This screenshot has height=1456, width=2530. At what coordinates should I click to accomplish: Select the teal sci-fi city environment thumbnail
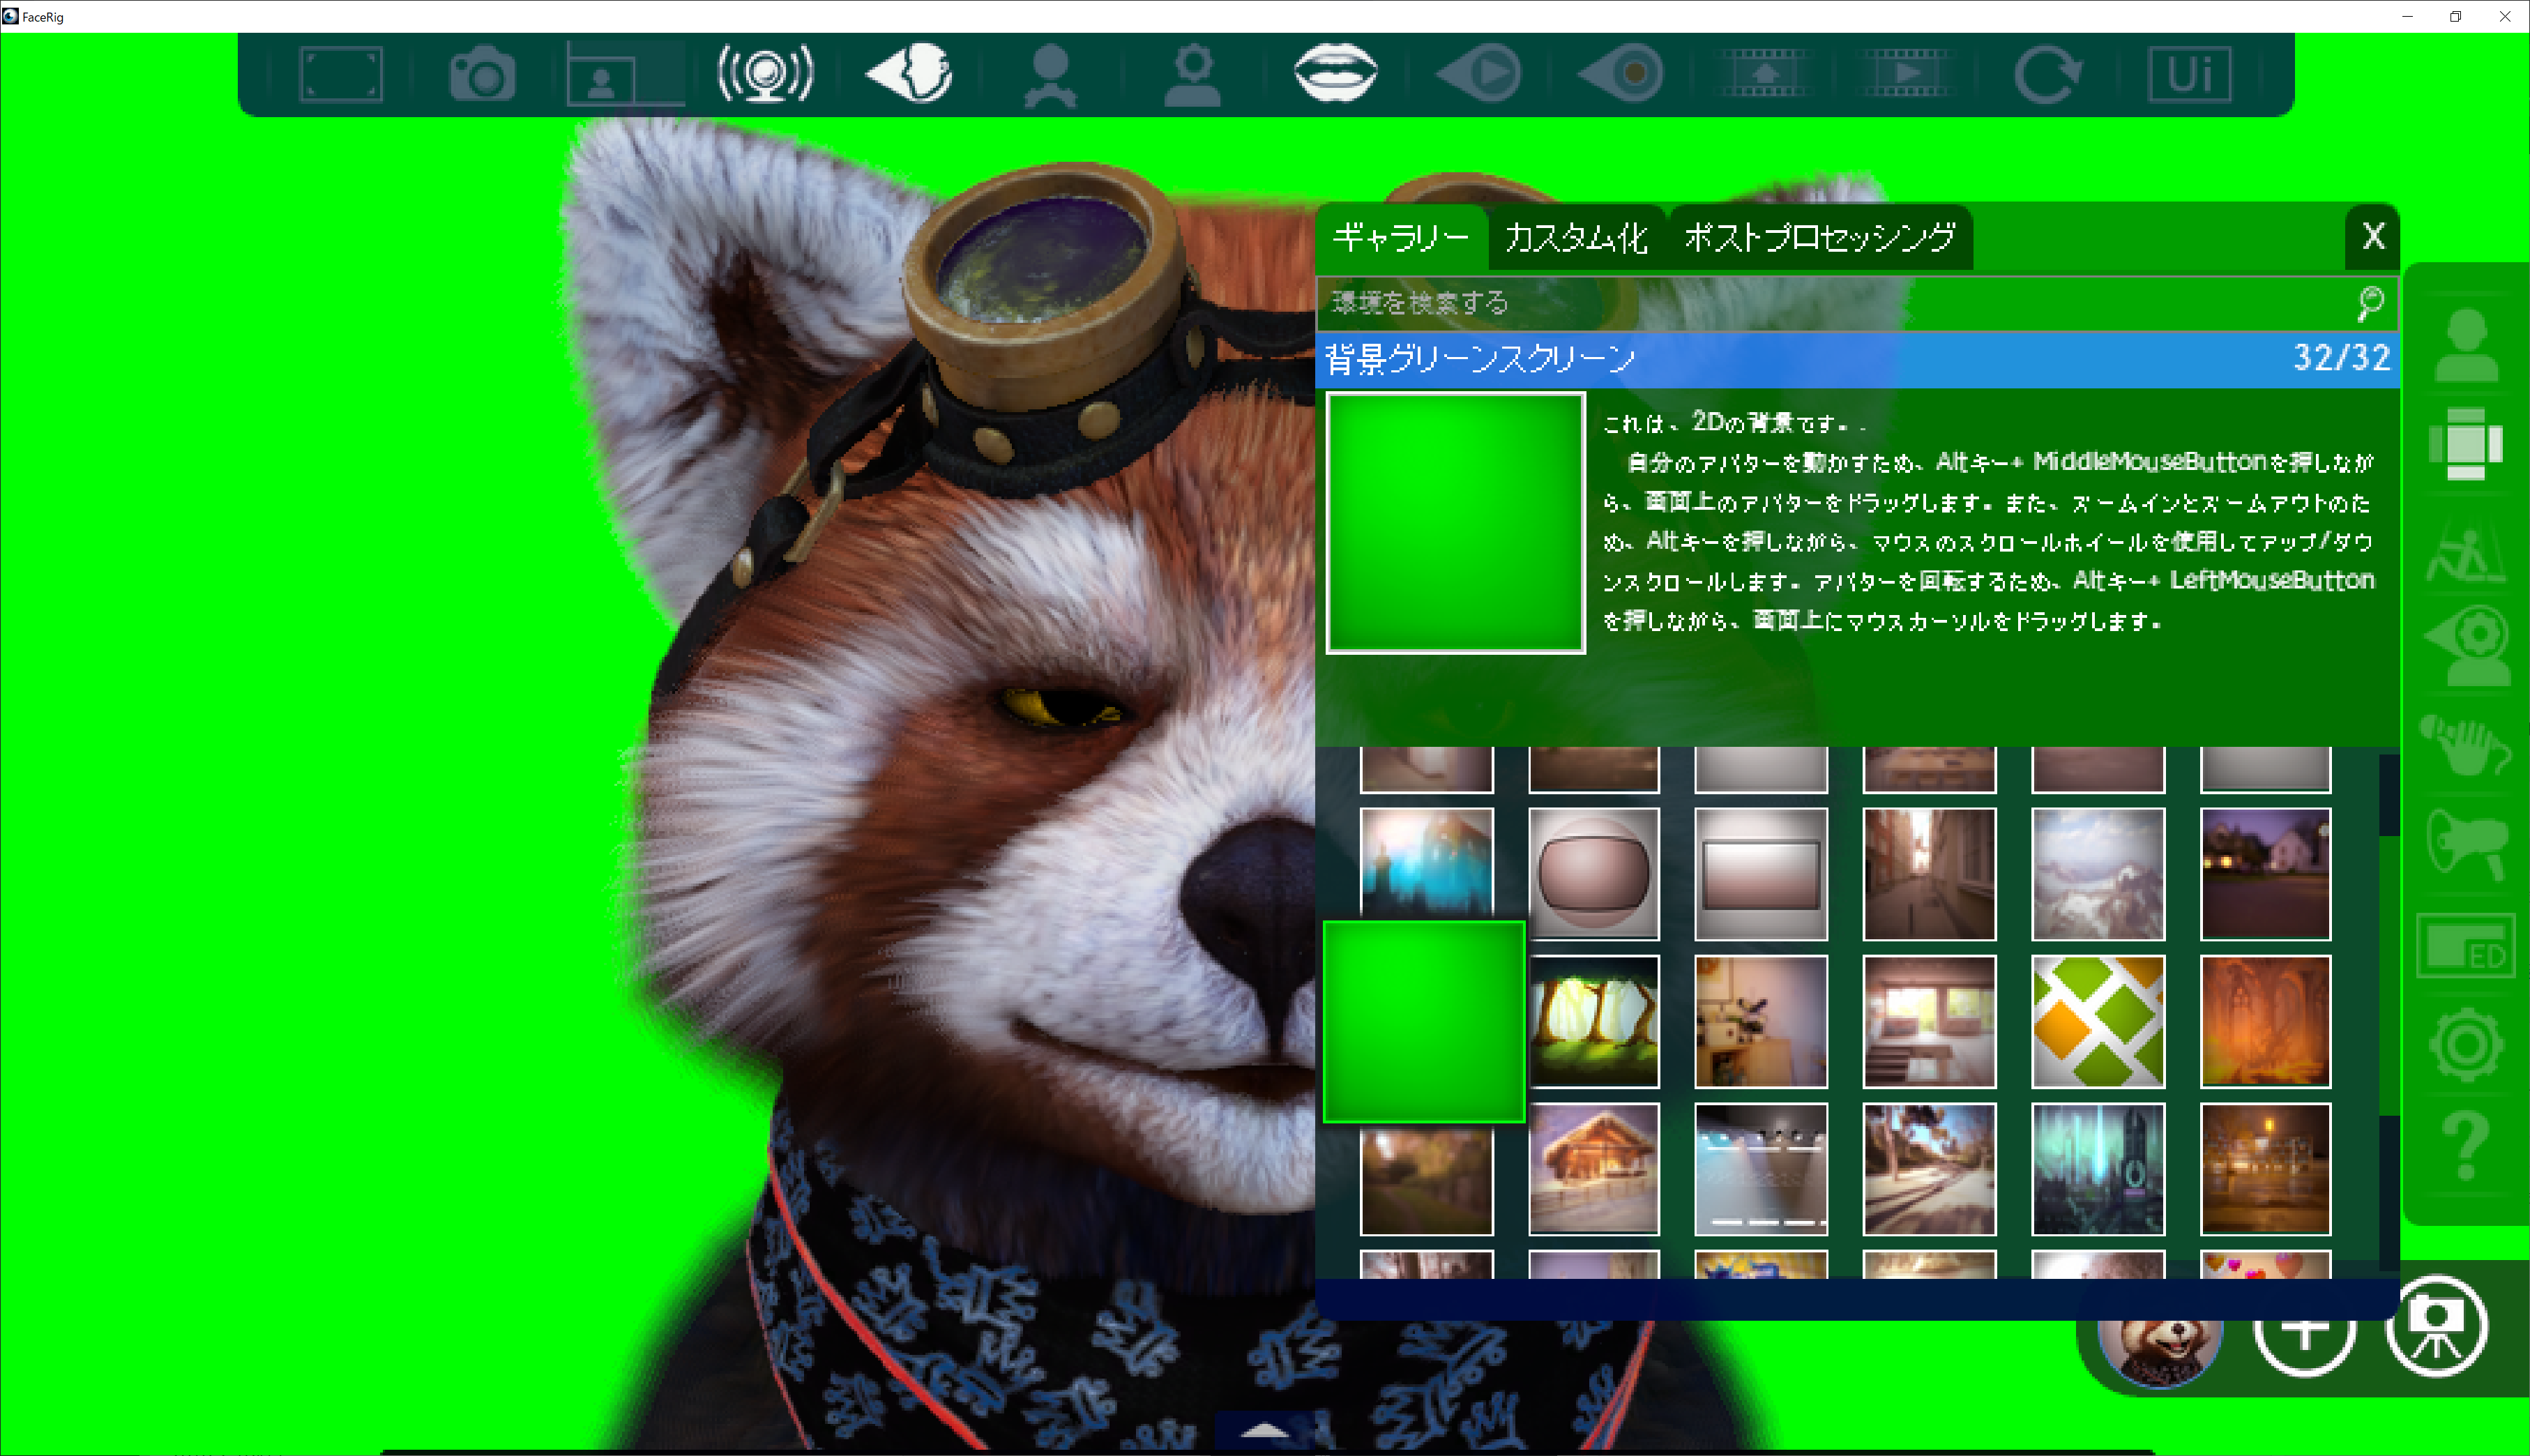tap(2098, 1169)
